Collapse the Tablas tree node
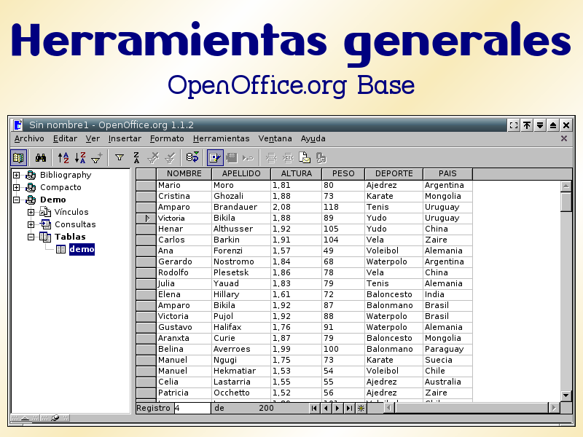The height and width of the screenshot is (437, 583). pyautogui.click(x=31, y=237)
